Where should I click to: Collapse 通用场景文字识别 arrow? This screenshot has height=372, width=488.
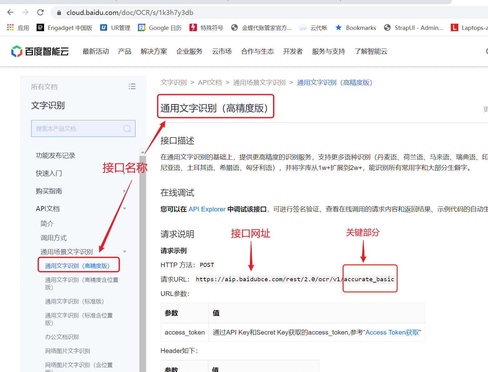(125, 252)
